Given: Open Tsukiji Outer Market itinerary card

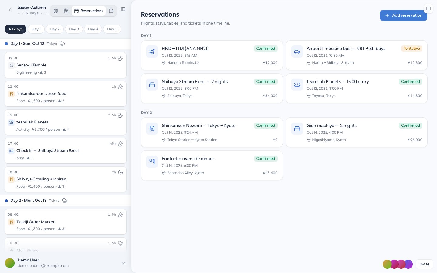Looking at the screenshot, I should pyautogui.click(x=66, y=222).
